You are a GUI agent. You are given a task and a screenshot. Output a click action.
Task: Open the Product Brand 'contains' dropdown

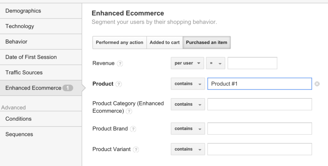[188, 129]
